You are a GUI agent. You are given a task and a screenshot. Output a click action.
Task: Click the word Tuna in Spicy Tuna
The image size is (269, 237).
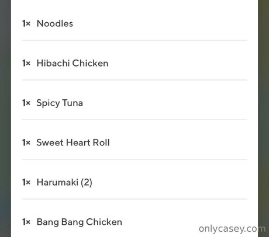click(73, 103)
